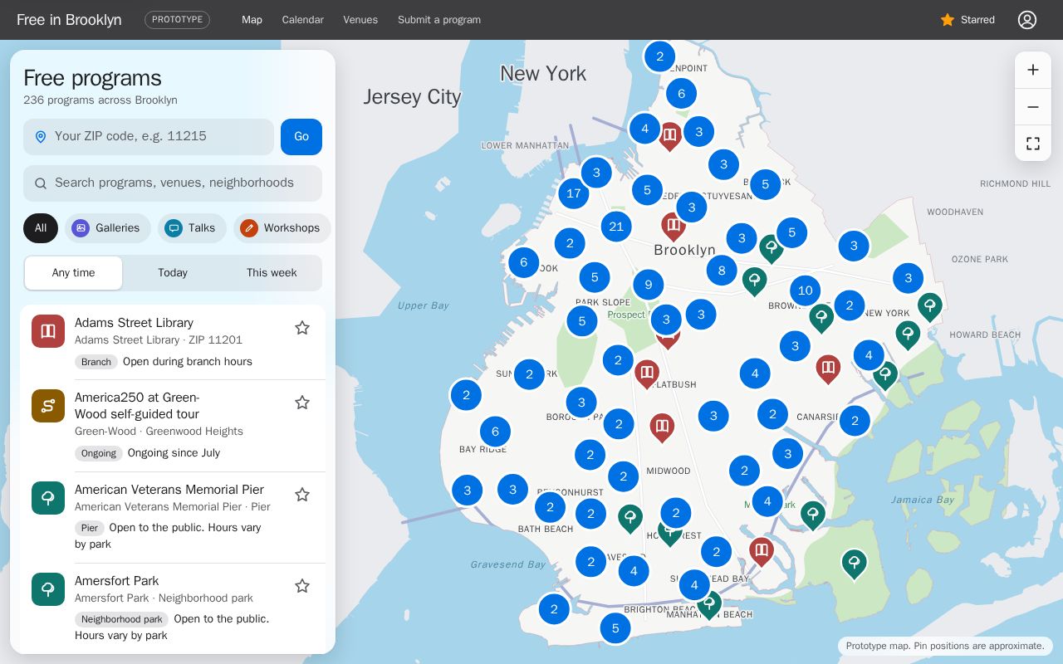Click the Go button beside ZIP field
The height and width of the screenshot is (664, 1063).
click(x=301, y=137)
